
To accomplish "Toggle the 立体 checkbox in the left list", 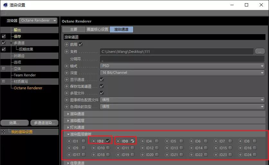I will coord(4,69).
